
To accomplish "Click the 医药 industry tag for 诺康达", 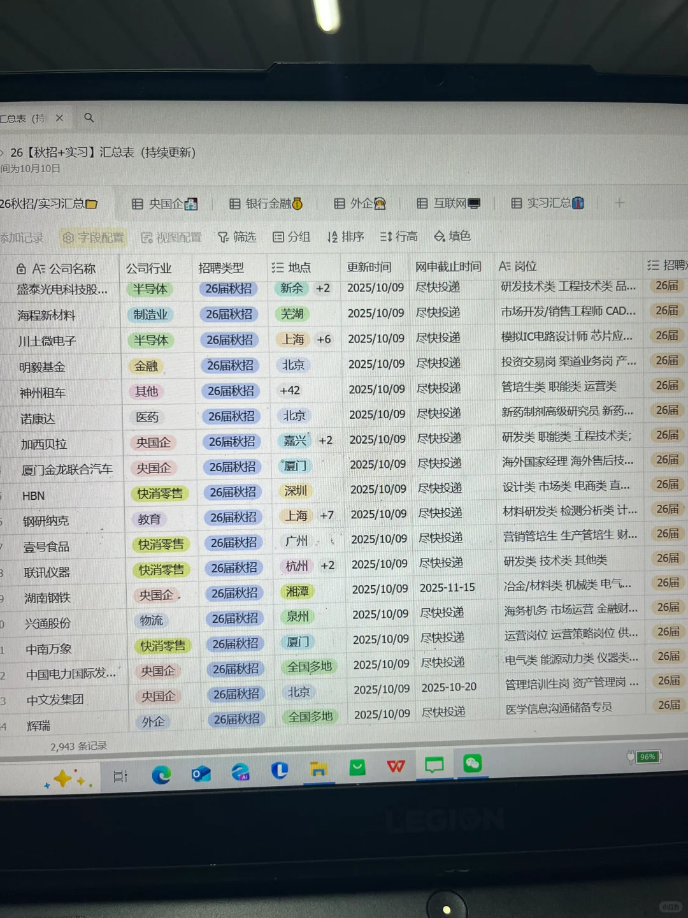I will pos(147,417).
